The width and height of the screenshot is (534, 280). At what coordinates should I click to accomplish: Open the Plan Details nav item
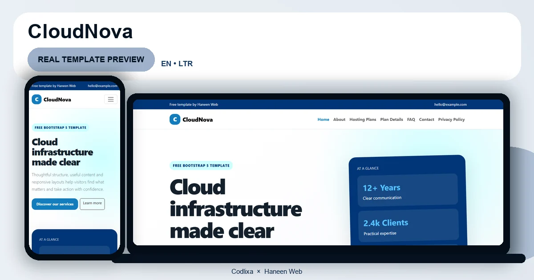(x=392, y=120)
